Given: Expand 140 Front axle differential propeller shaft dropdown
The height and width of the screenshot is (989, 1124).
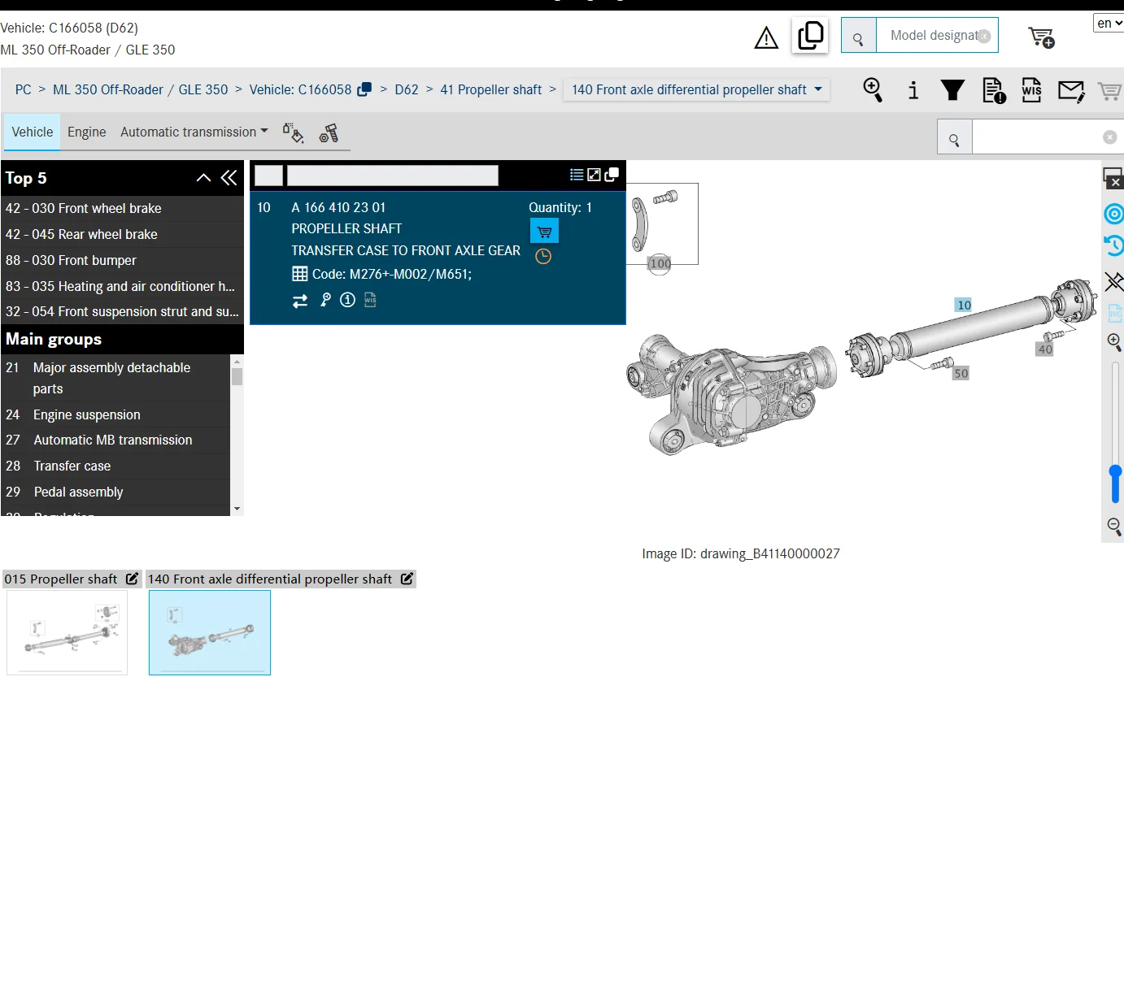Looking at the screenshot, I should 696,89.
